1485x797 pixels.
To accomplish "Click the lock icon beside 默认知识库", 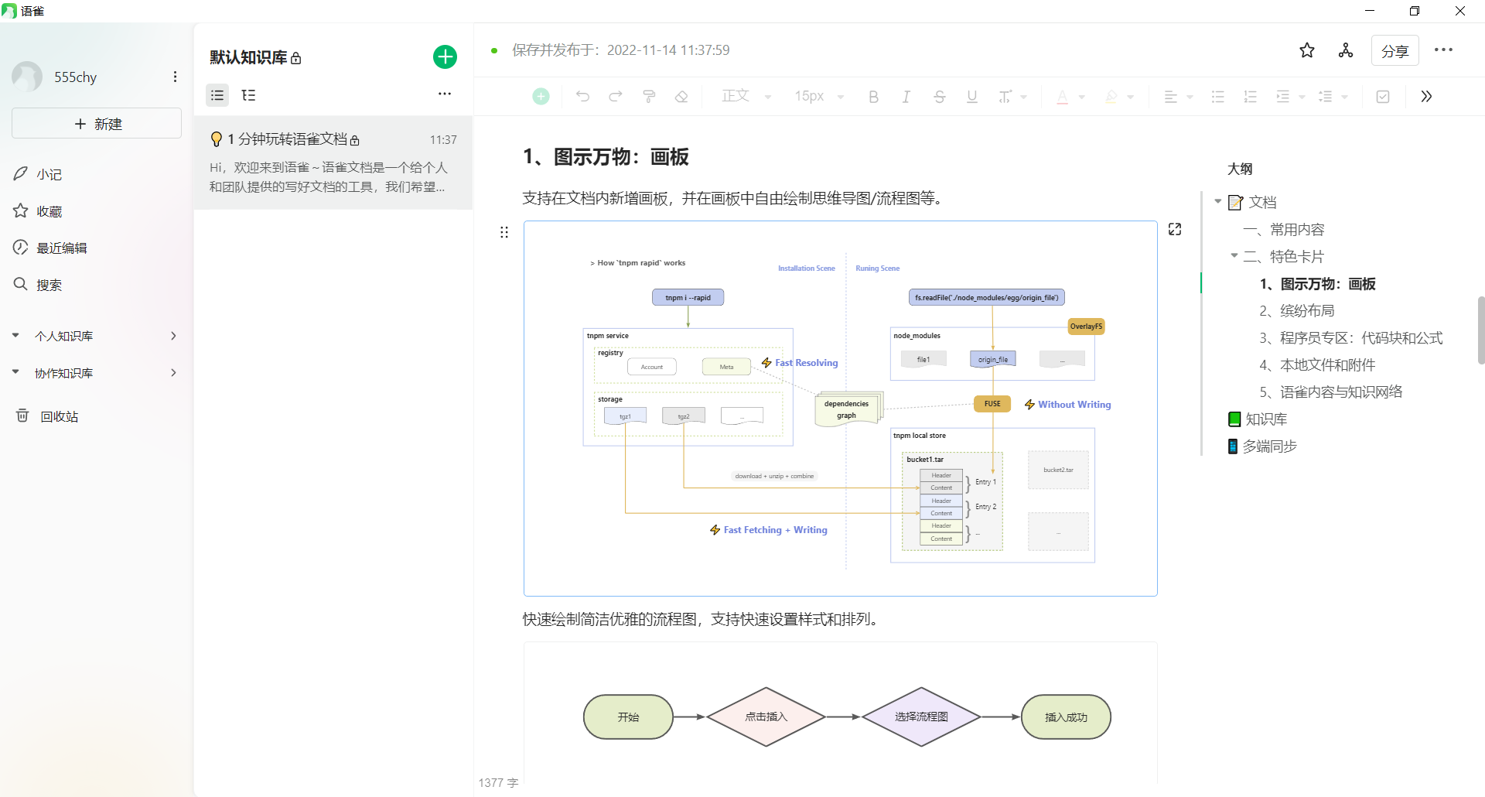I will tap(295, 58).
